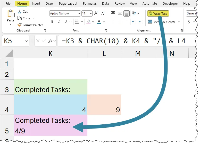
Task: Open the Name Box dropdown arrow
Action: pyautogui.click(x=26, y=41)
